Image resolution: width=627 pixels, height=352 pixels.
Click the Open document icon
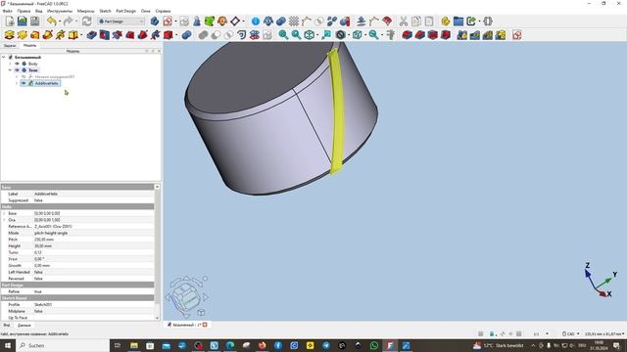[x=23, y=22]
